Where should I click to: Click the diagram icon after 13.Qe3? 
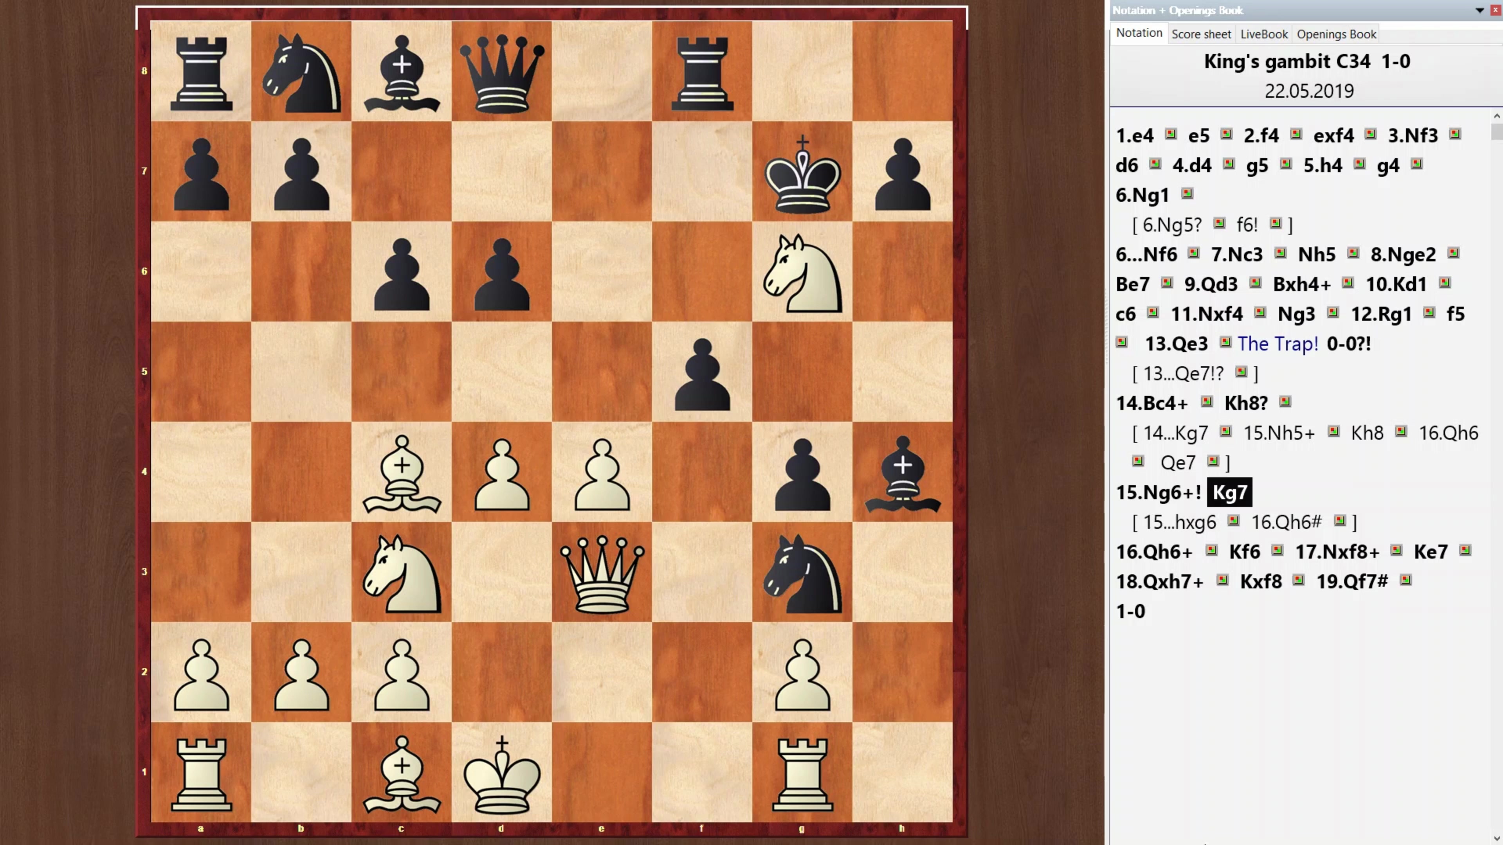coord(1225,342)
